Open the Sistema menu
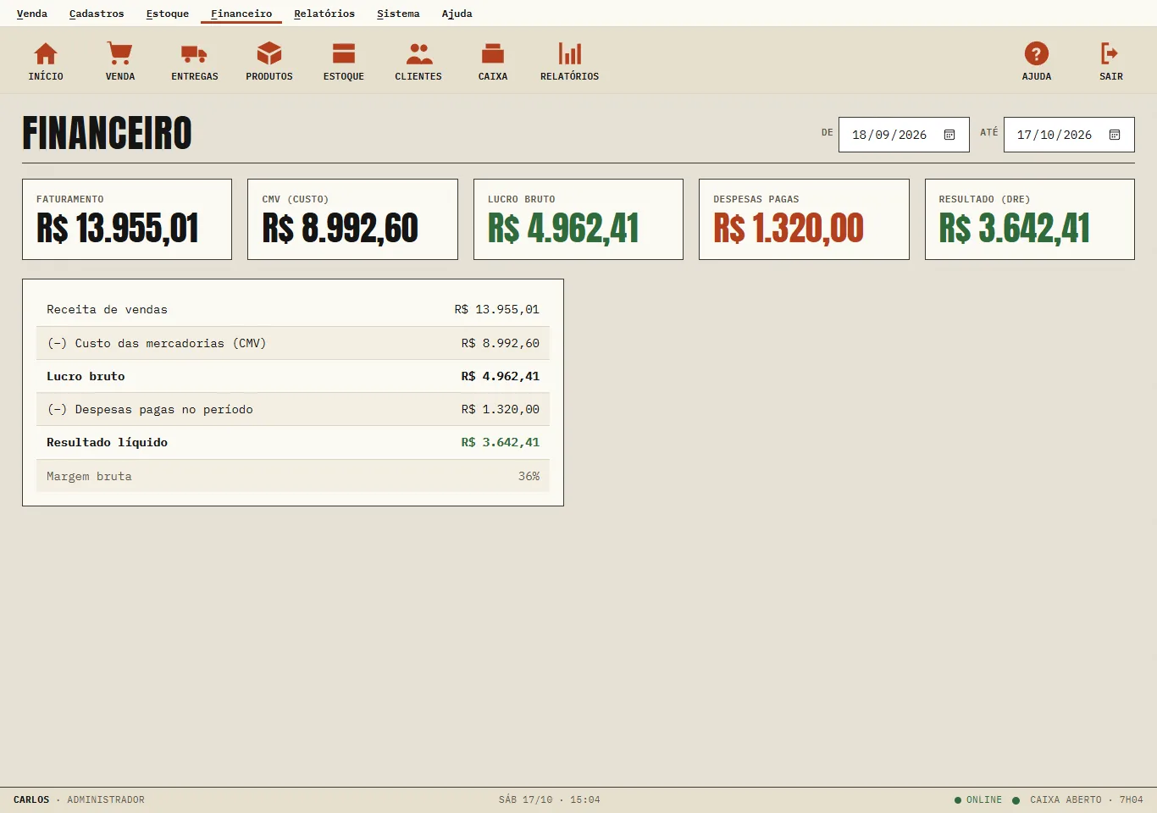The image size is (1157, 813). pos(398,14)
